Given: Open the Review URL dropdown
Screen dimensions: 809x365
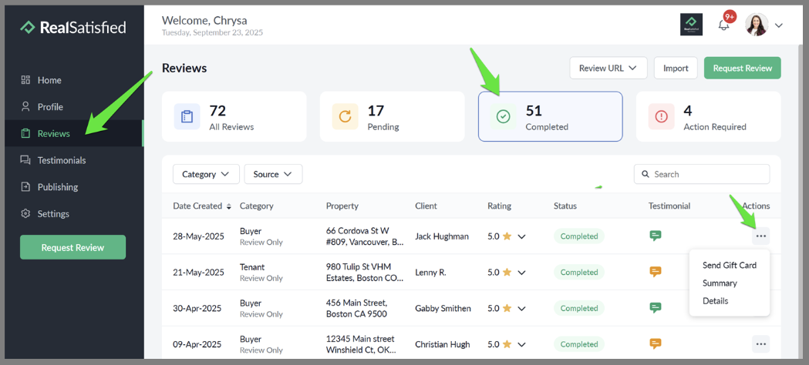Looking at the screenshot, I should click(608, 68).
